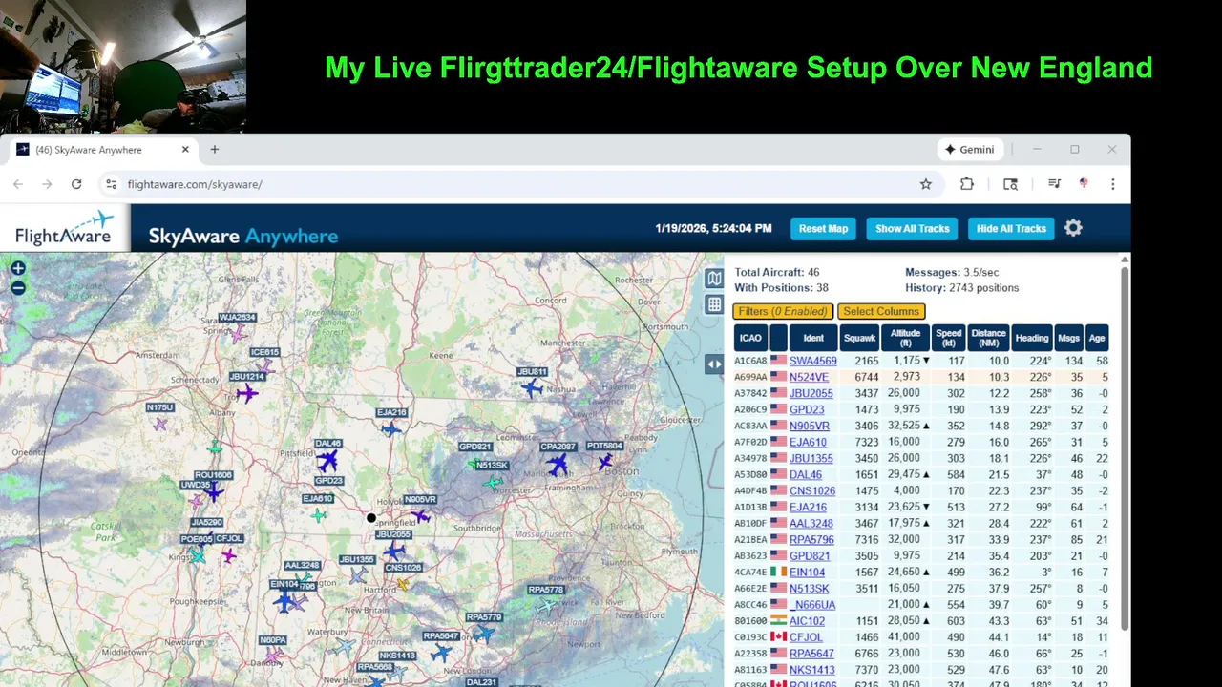Select the WJA2634 pink aircraft icon
This screenshot has height=687, width=1222.
tap(238, 333)
